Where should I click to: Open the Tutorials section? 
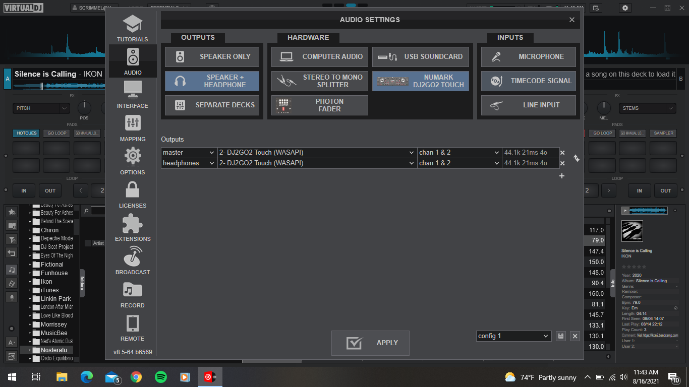point(133,28)
